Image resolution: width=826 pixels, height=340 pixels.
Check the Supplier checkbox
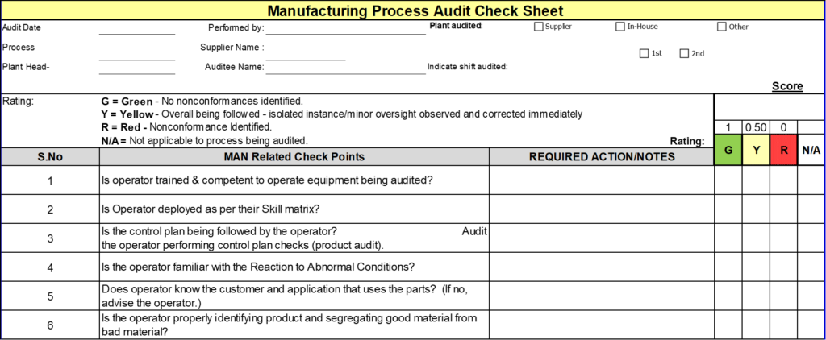[538, 27]
